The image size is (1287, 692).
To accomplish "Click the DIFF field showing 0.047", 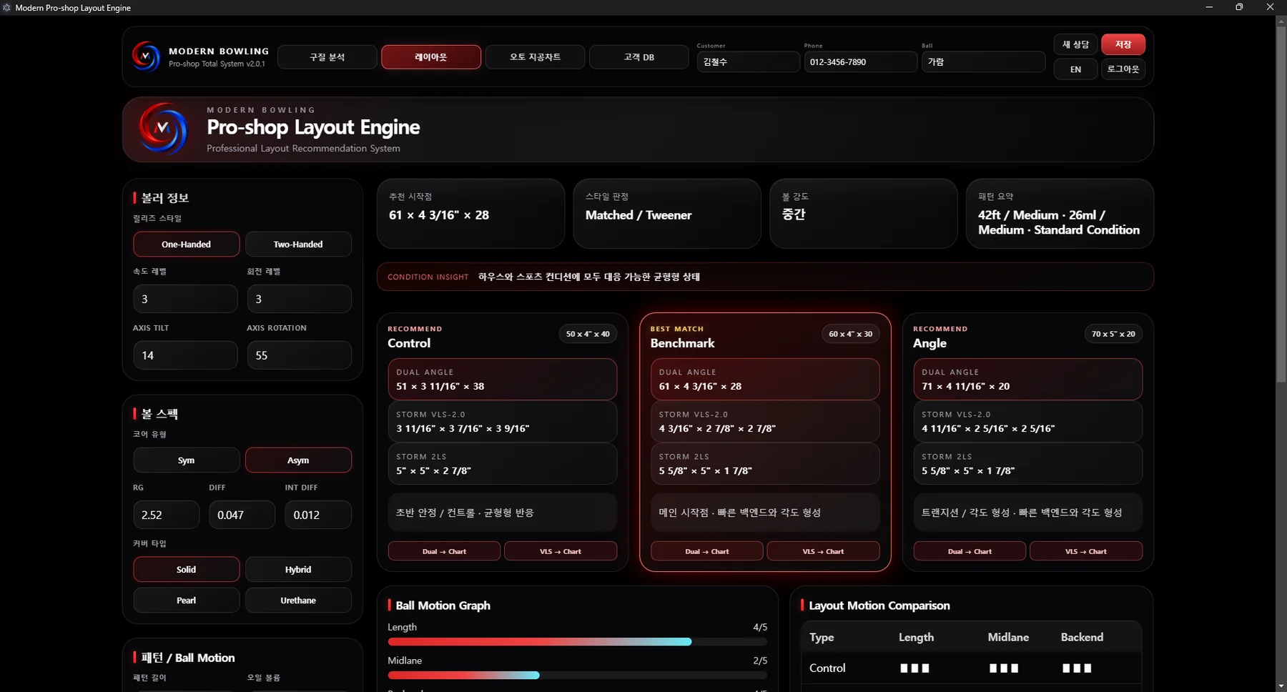I will pyautogui.click(x=242, y=515).
